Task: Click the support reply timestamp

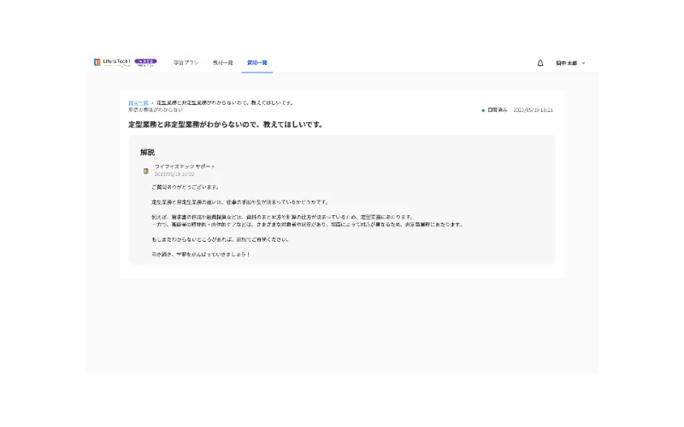Action: pyautogui.click(x=174, y=173)
